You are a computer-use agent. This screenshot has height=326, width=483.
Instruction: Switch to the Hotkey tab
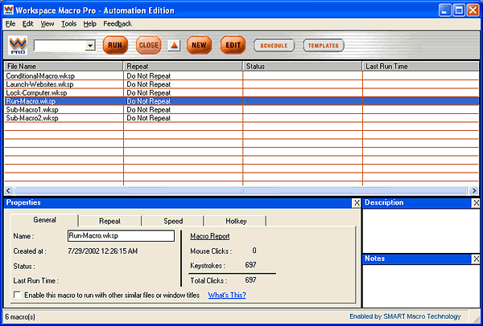(x=236, y=221)
